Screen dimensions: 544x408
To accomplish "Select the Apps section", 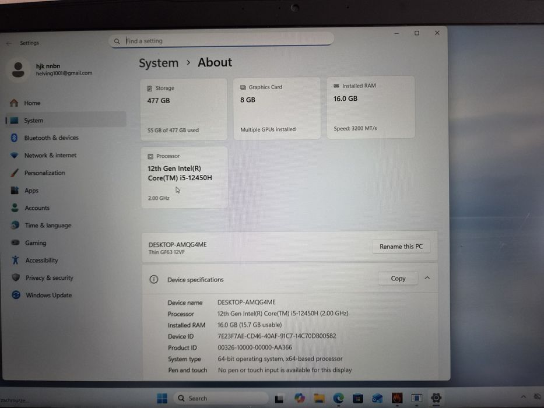I will (66, 190).
